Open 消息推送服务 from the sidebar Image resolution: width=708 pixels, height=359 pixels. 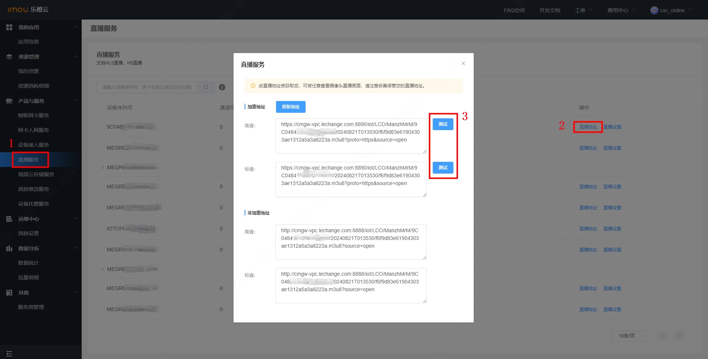(x=33, y=189)
